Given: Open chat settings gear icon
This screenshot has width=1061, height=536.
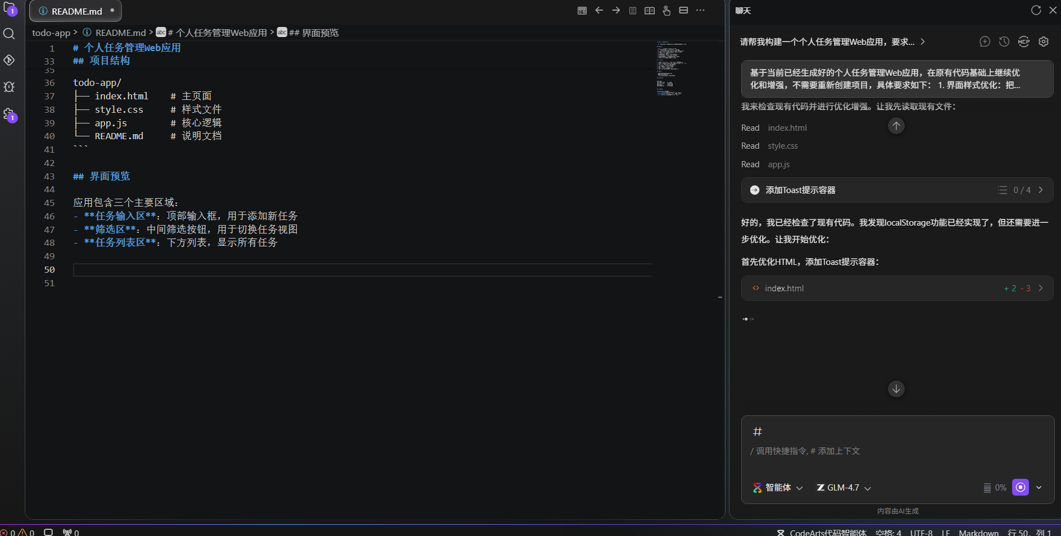Looking at the screenshot, I should 1044,42.
